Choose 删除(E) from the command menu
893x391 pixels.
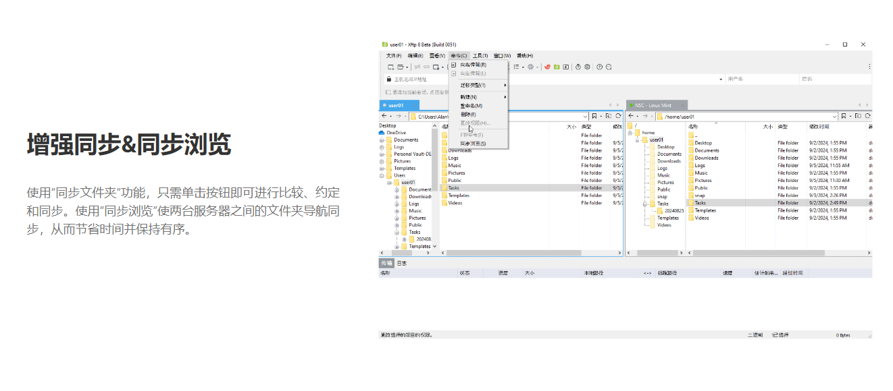[x=478, y=115]
